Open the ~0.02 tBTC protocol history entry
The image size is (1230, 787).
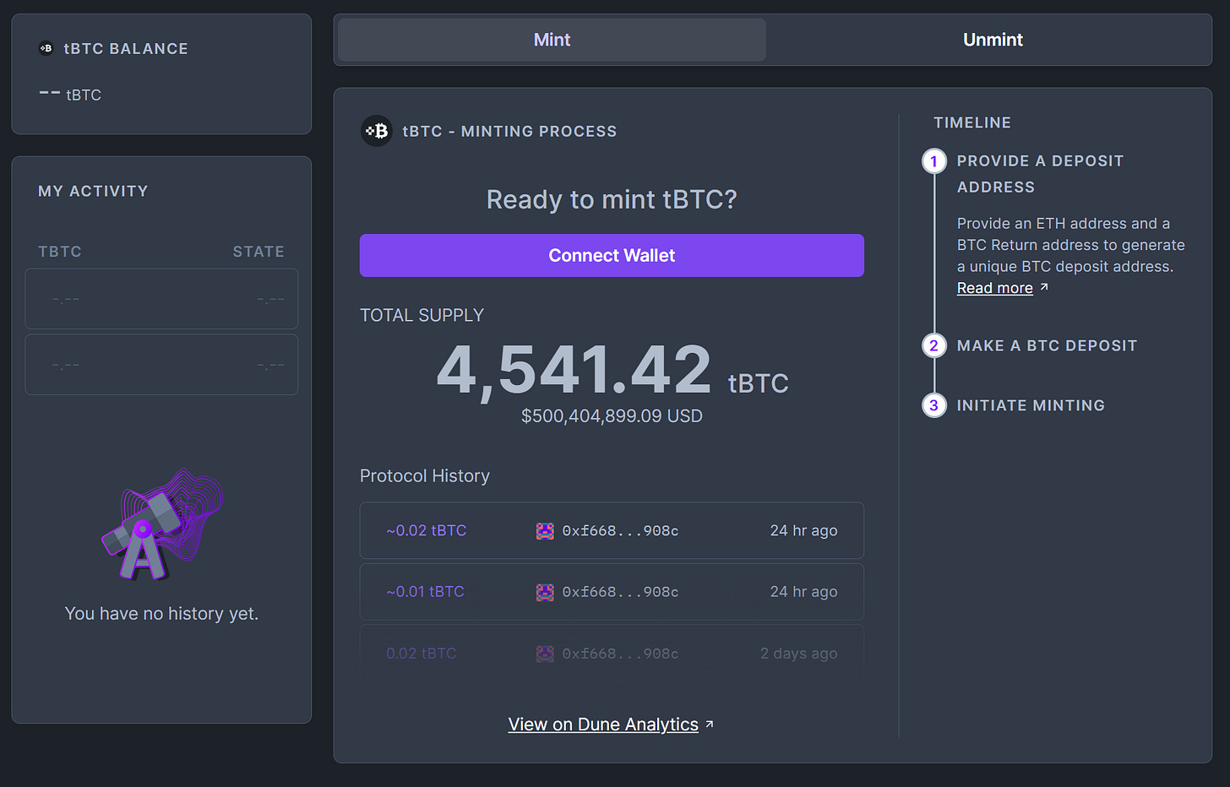[612, 530]
